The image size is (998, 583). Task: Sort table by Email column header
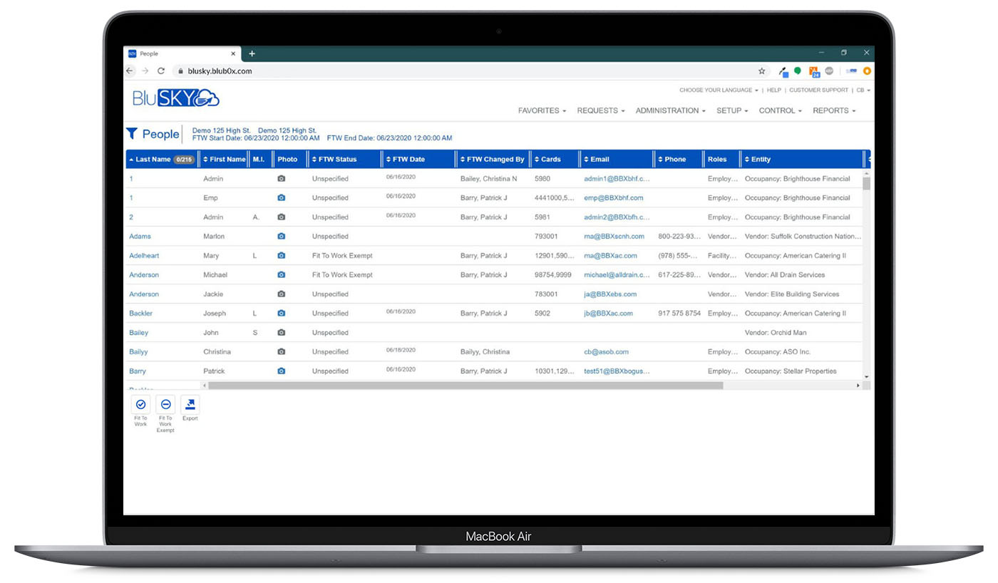click(x=600, y=160)
